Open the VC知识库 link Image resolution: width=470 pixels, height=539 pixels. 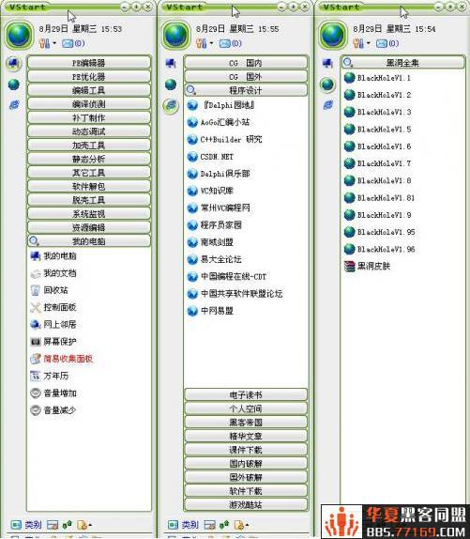coord(210,191)
